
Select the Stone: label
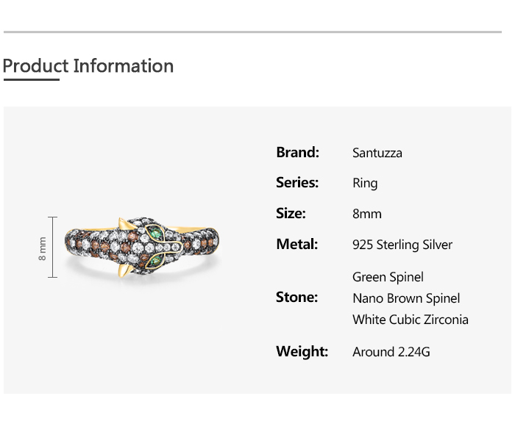click(x=296, y=297)
